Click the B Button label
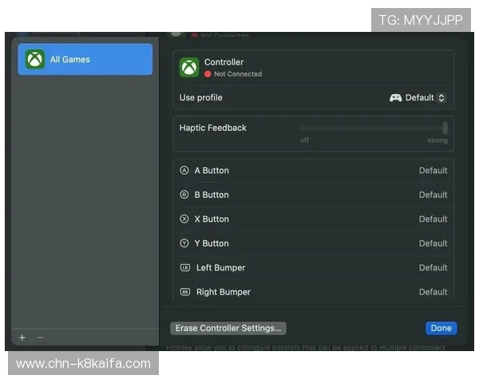Image resolution: width=479 pixels, height=383 pixels. click(x=212, y=195)
